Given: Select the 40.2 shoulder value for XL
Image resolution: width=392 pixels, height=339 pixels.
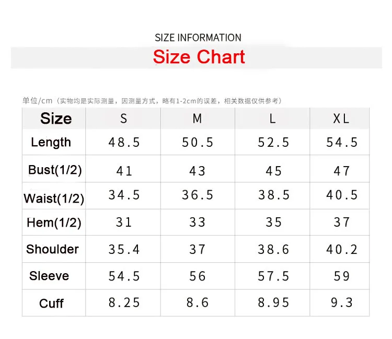Looking at the screenshot, I should point(342,249).
